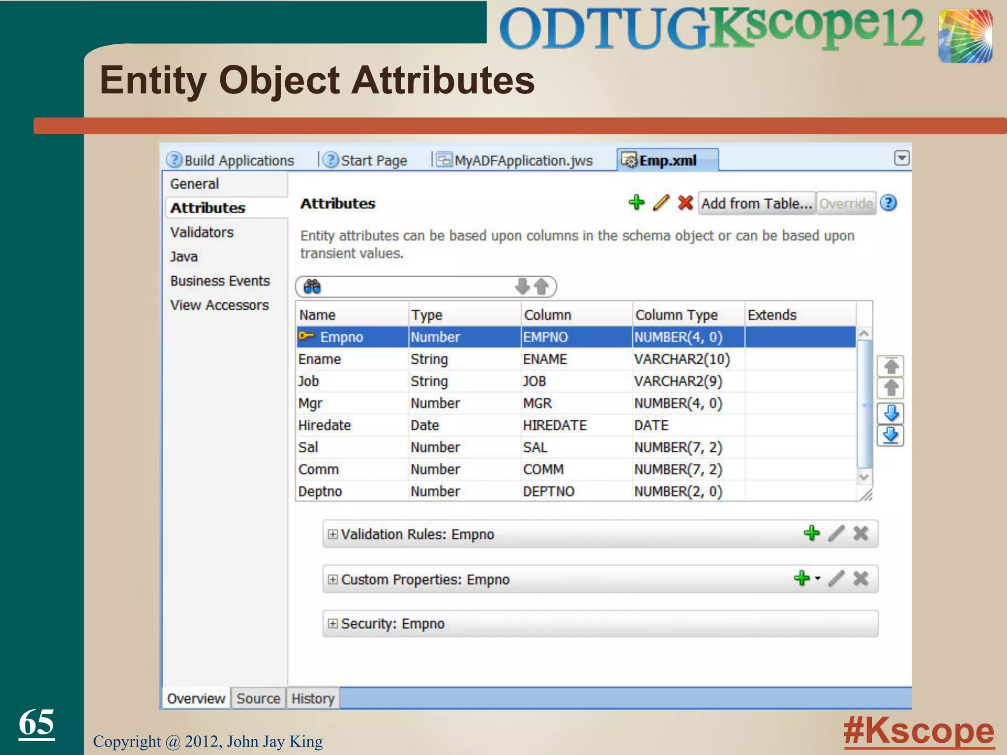Expand Validation Rules: Empno section
Screen dimensions: 1007x755
pyautogui.click(x=333, y=534)
